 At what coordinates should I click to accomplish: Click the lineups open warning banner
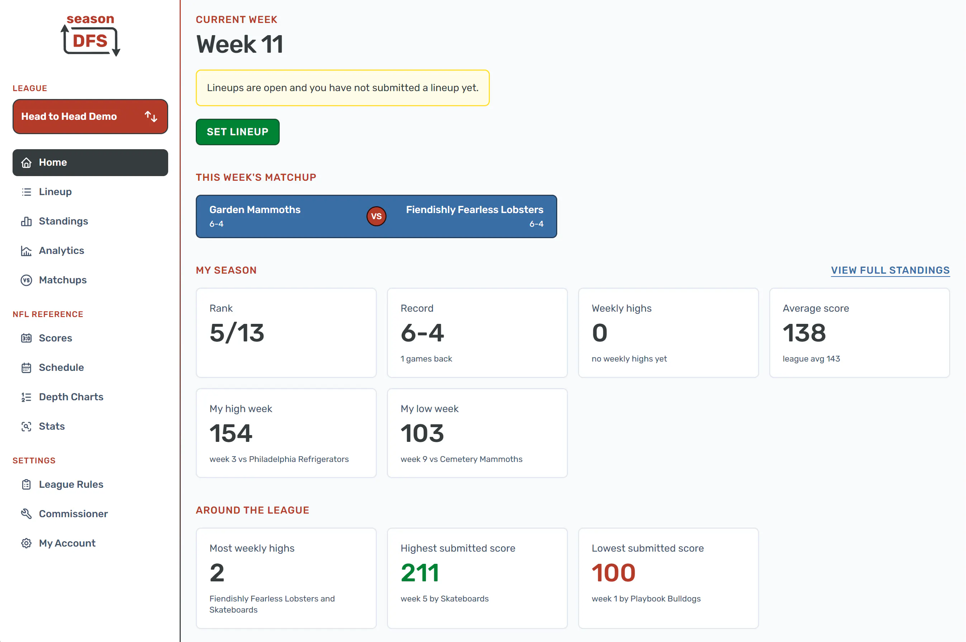[342, 88]
